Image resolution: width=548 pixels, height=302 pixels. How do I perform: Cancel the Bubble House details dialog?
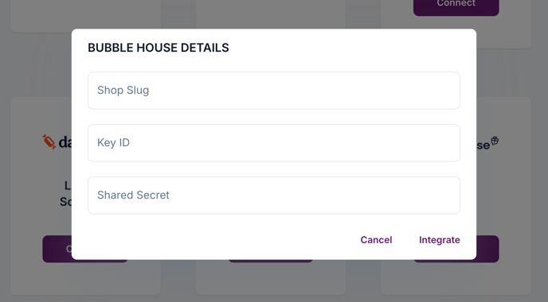(x=376, y=240)
